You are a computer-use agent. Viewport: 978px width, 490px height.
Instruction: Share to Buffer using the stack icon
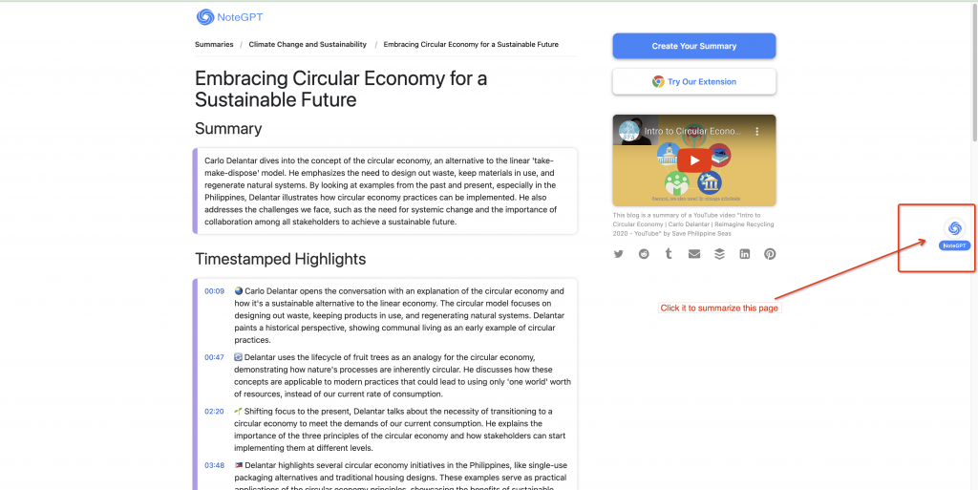click(719, 254)
